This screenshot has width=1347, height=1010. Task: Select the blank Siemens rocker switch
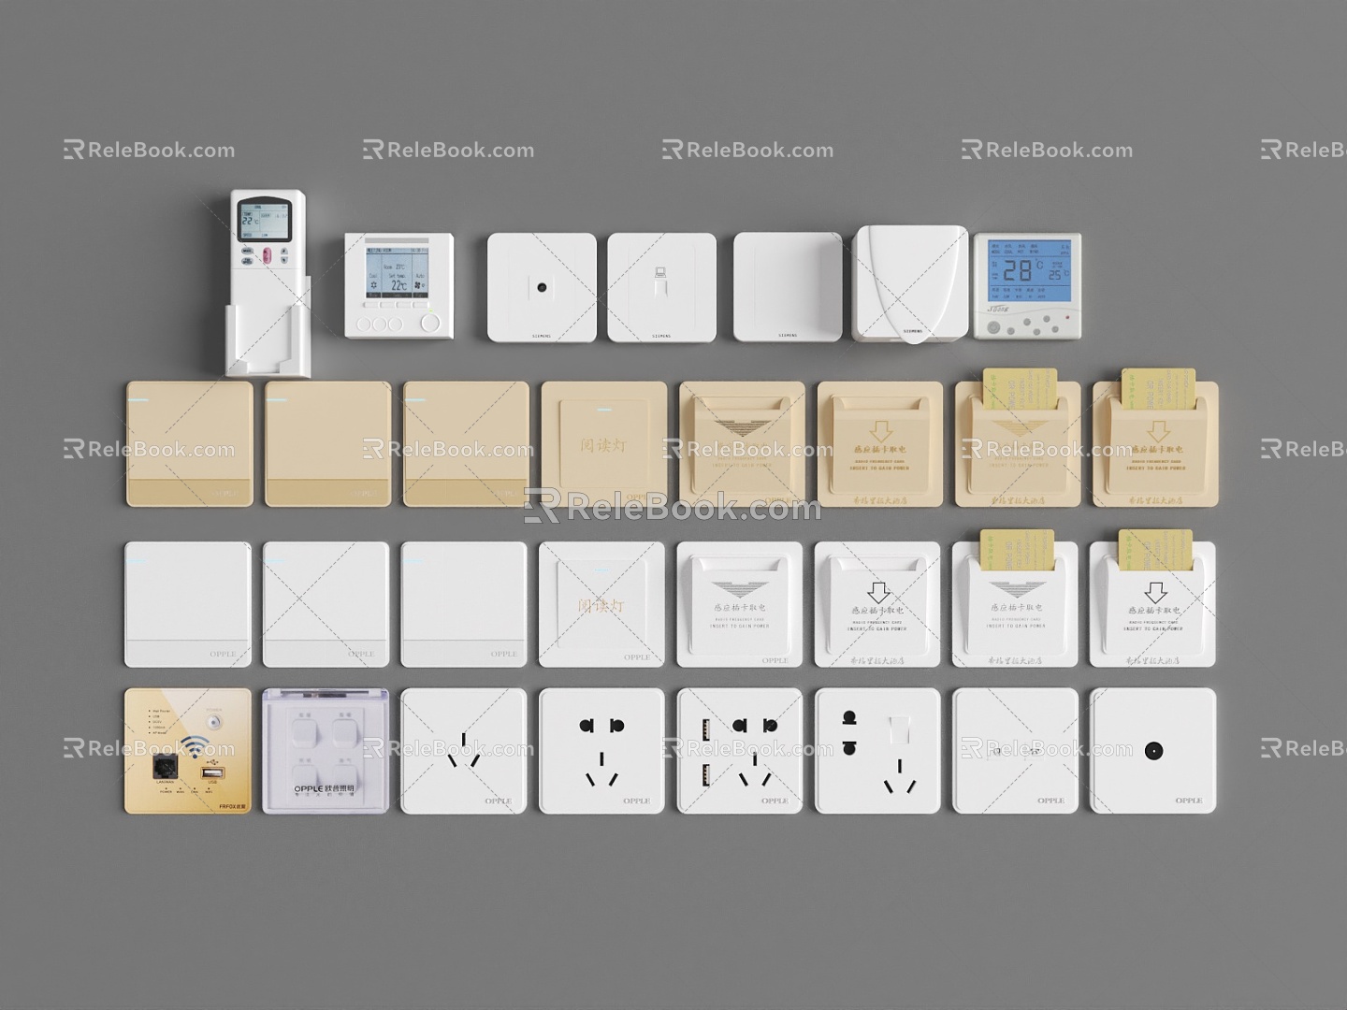tap(788, 287)
